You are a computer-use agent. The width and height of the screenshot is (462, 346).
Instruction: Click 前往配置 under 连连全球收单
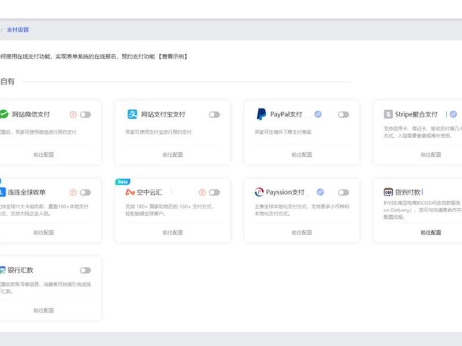[44, 233]
